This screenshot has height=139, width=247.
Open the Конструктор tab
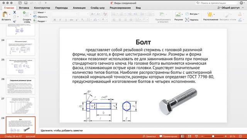pos(42,8)
